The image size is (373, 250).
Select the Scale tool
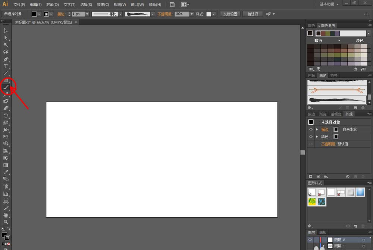tap(6, 123)
